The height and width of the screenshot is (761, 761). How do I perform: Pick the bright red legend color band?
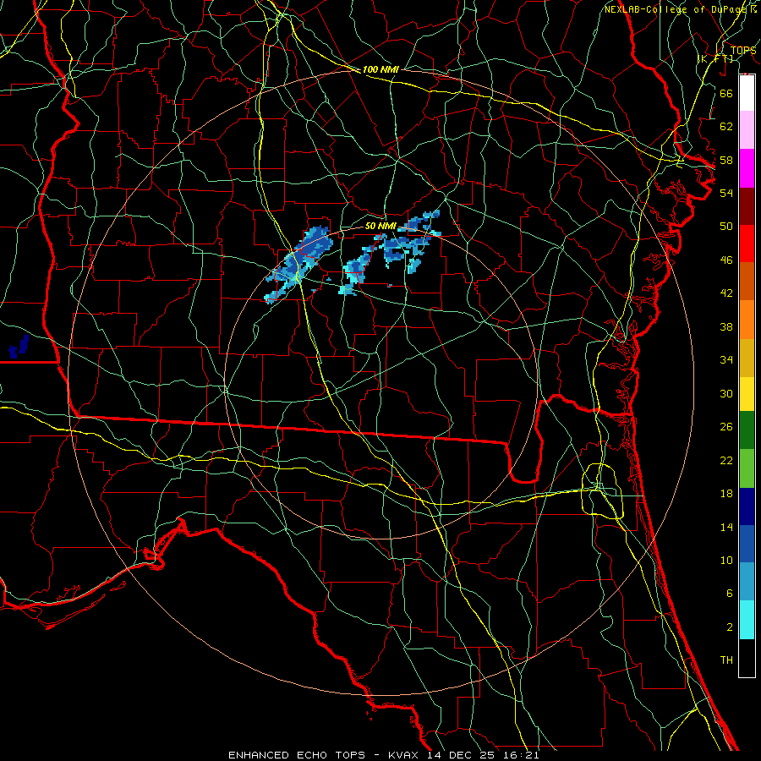747,244
